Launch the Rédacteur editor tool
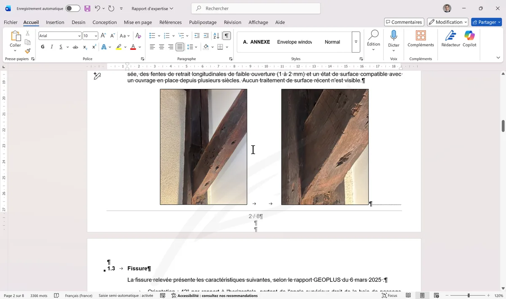506x299 pixels. click(x=451, y=39)
